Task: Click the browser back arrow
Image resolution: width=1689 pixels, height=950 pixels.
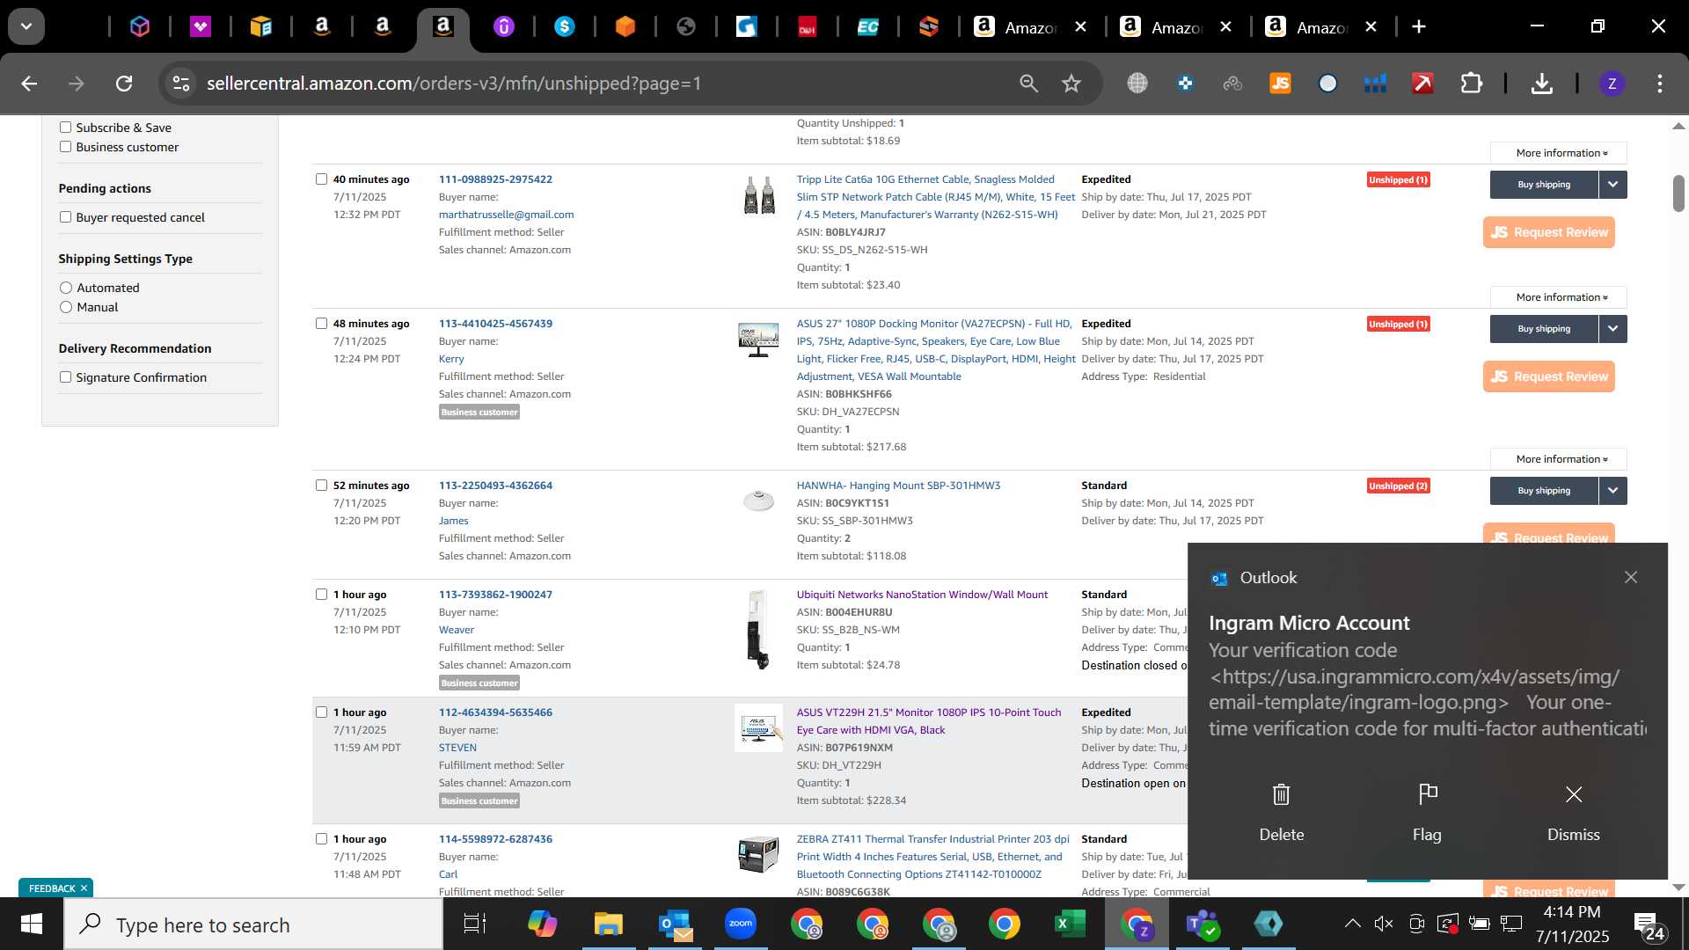Action: [x=29, y=84]
